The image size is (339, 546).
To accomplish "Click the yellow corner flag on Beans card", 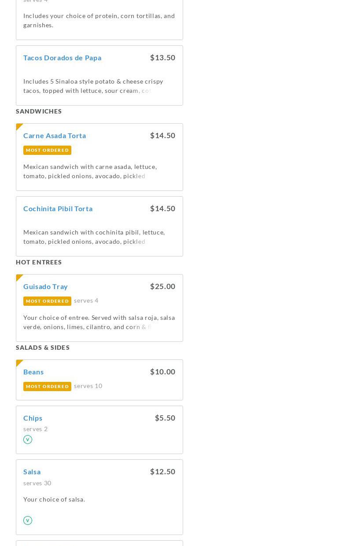I will 19,363.
